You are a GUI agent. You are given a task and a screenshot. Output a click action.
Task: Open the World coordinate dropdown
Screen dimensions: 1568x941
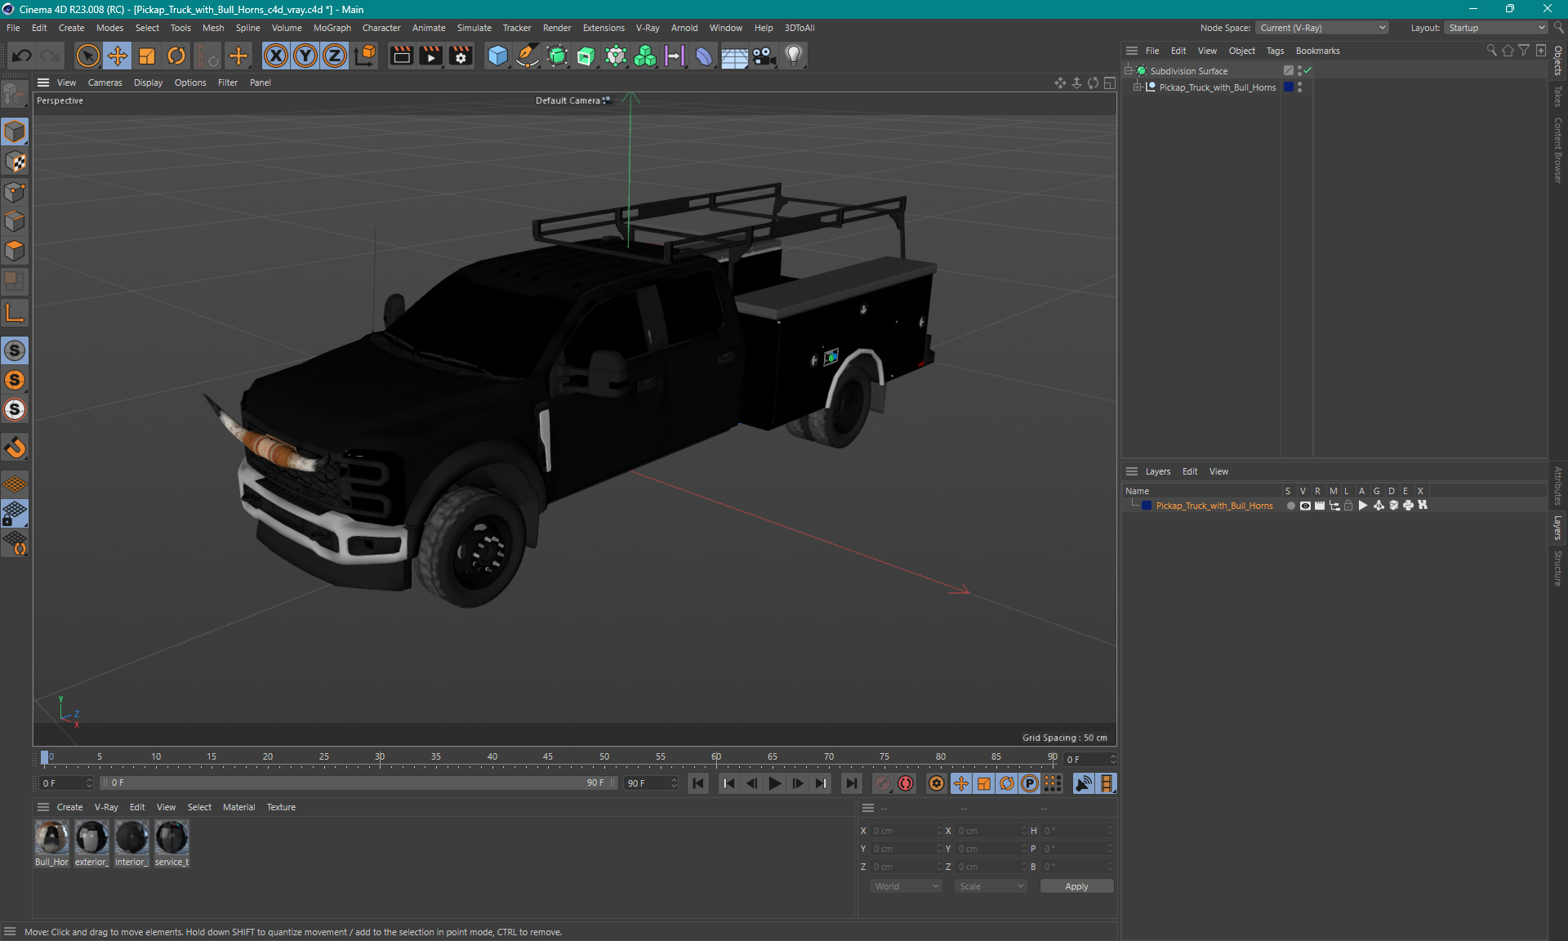(906, 886)
